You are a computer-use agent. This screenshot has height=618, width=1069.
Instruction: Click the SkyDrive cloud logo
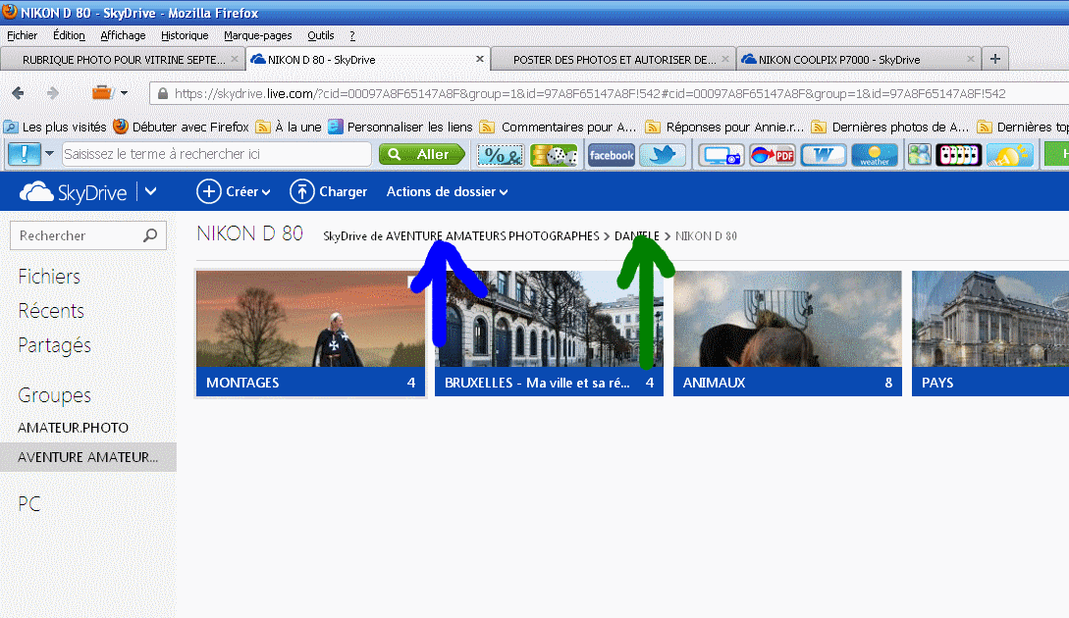(73, 192)
